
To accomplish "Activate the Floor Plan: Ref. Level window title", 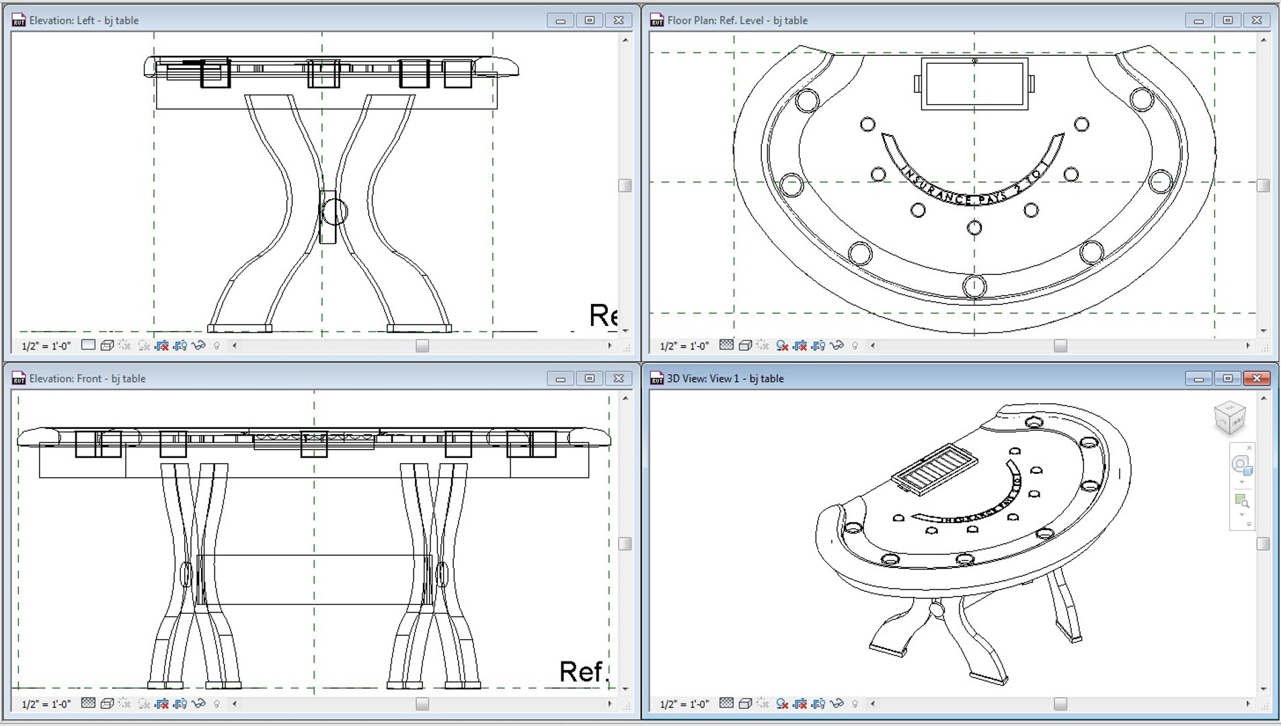I will 737,21.
